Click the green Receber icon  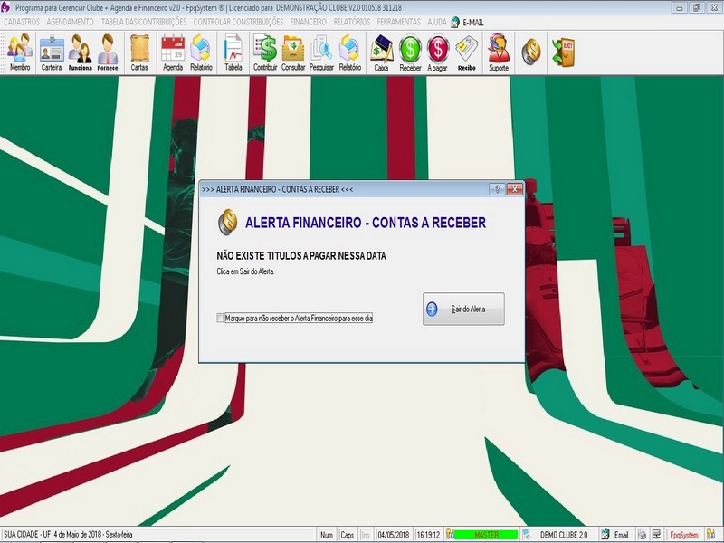(x=410, y=52)
